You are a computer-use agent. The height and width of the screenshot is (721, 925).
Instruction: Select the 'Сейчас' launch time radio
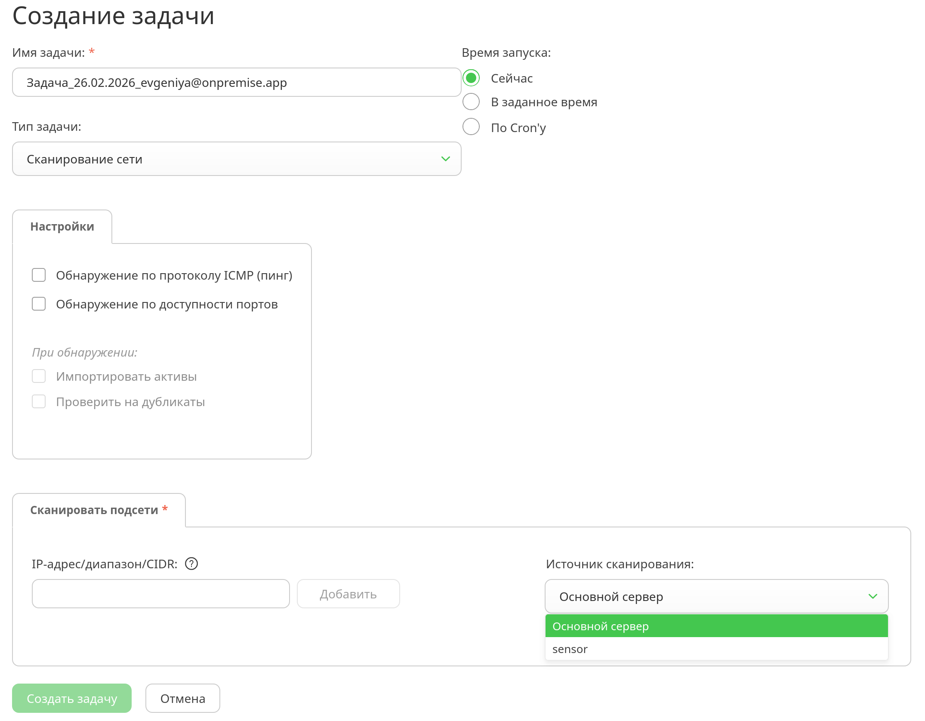point(471,78)
